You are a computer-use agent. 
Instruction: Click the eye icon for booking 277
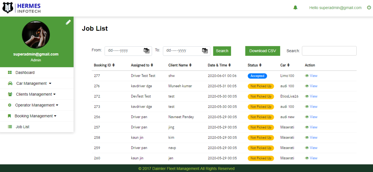tap(307, 76)
